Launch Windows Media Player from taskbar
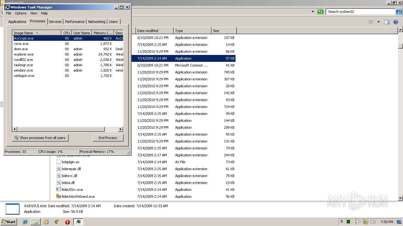This screenshot has width=403, height=226. 46,222
